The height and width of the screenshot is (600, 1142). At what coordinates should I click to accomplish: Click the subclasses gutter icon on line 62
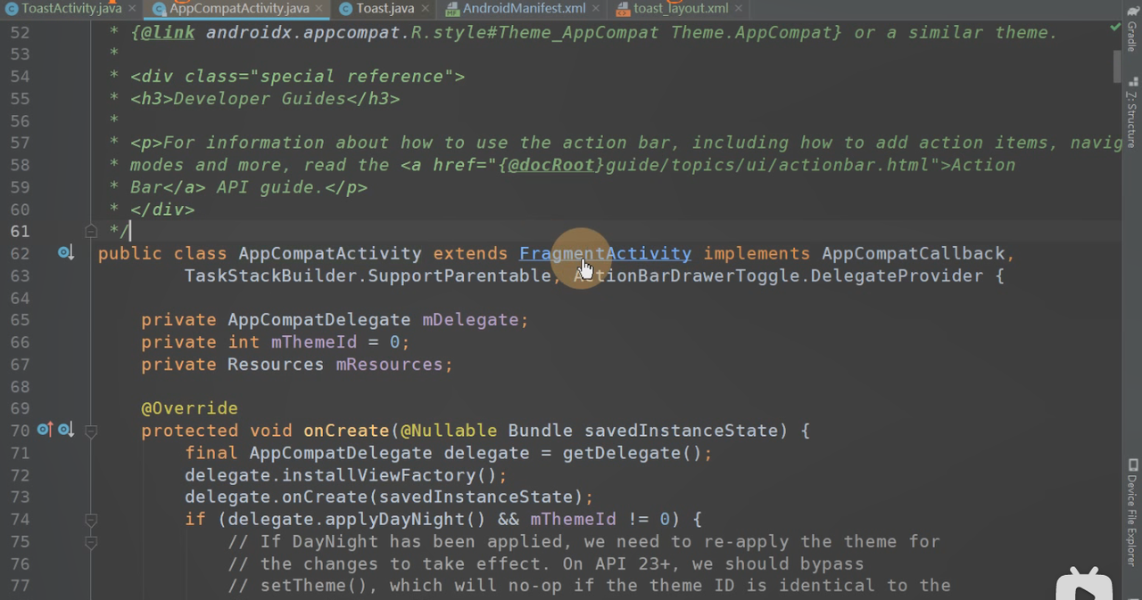coord(65,253)
